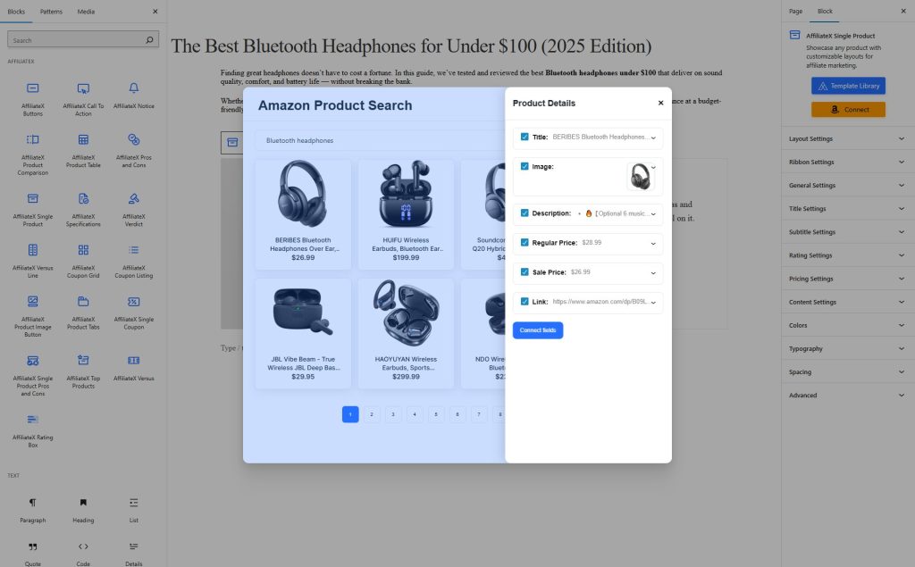Insert a Heading block
Screen dimensions: 915x567
pos(83,509)
